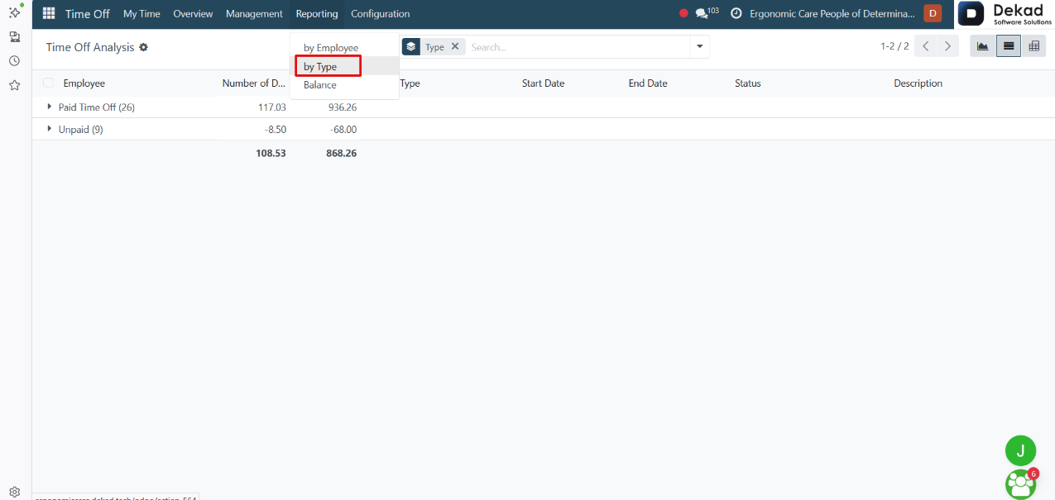The width and height of the screenshot is (1055, 500).
Task: Open the Configuration menu
Action: [x=380, y=13]
